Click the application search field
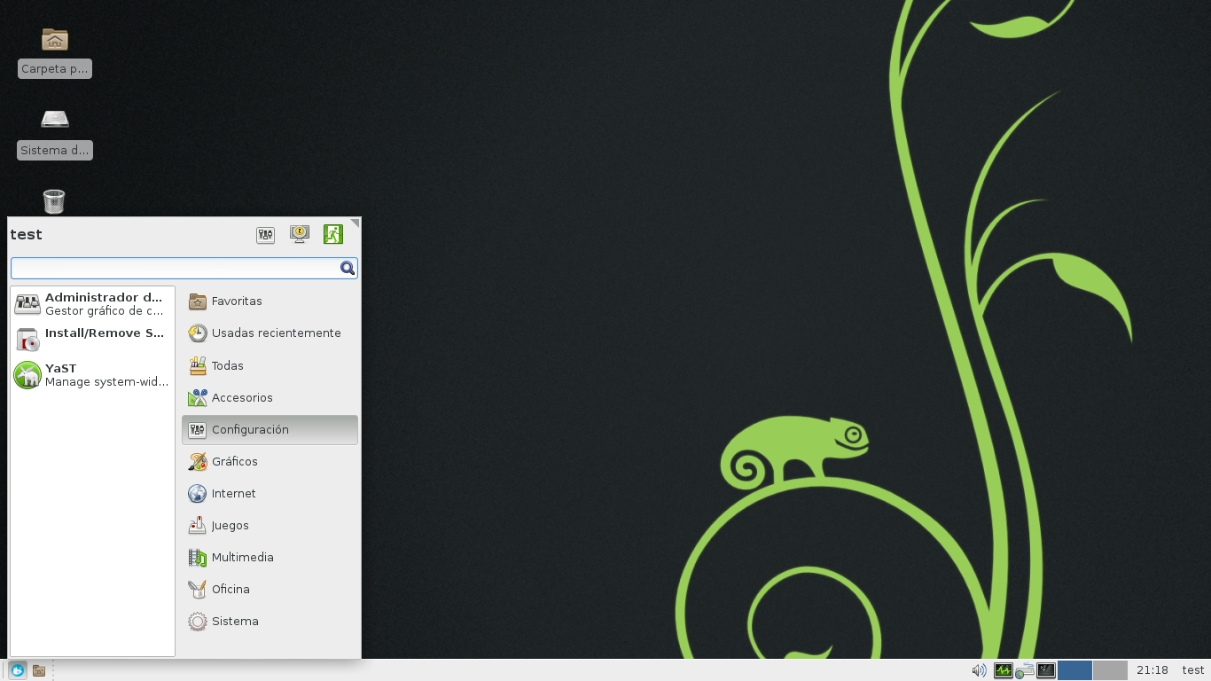 (177, 267)
